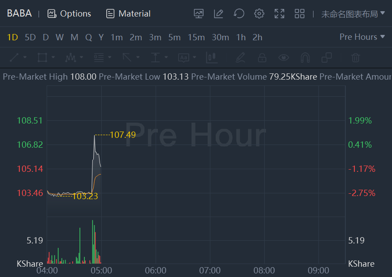Enter fullscreen chart mode
The image size is (392, 277).
(x=279, y=14)
